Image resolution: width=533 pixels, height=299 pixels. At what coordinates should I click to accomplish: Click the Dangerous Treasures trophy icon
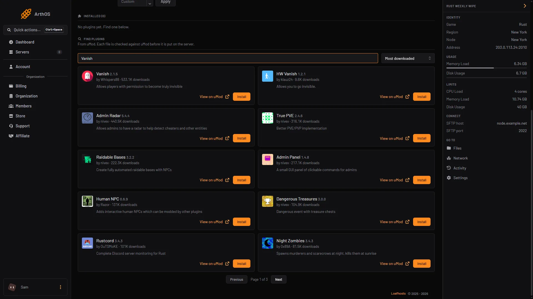tap(268, 201)
